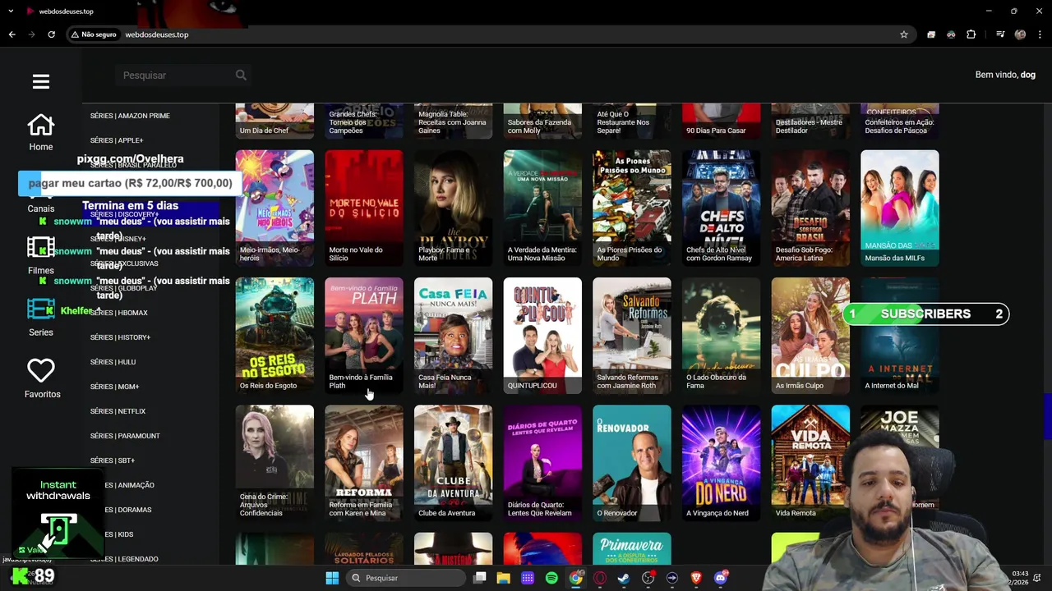Open the hamburger menu icon

[41, 81]
